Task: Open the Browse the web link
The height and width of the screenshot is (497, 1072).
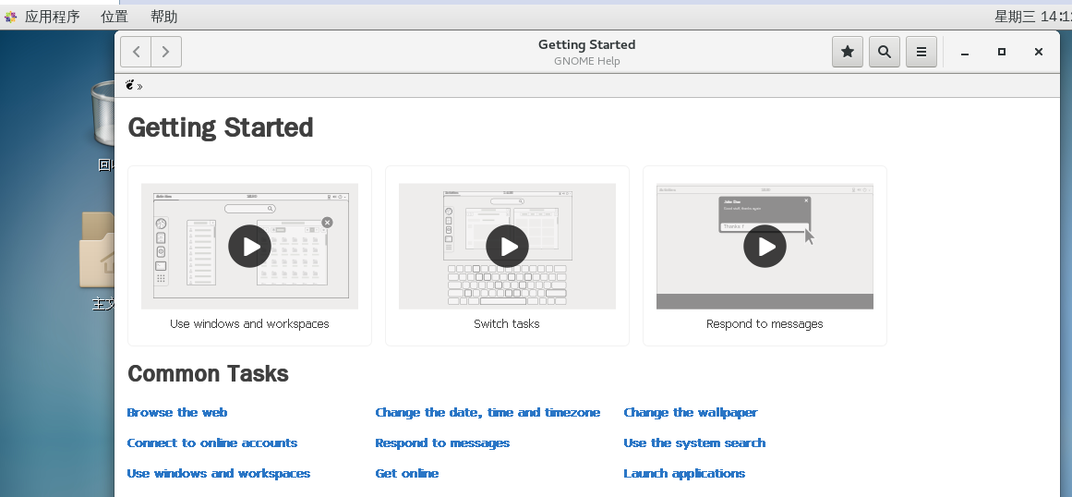Action: pos(177,412)
